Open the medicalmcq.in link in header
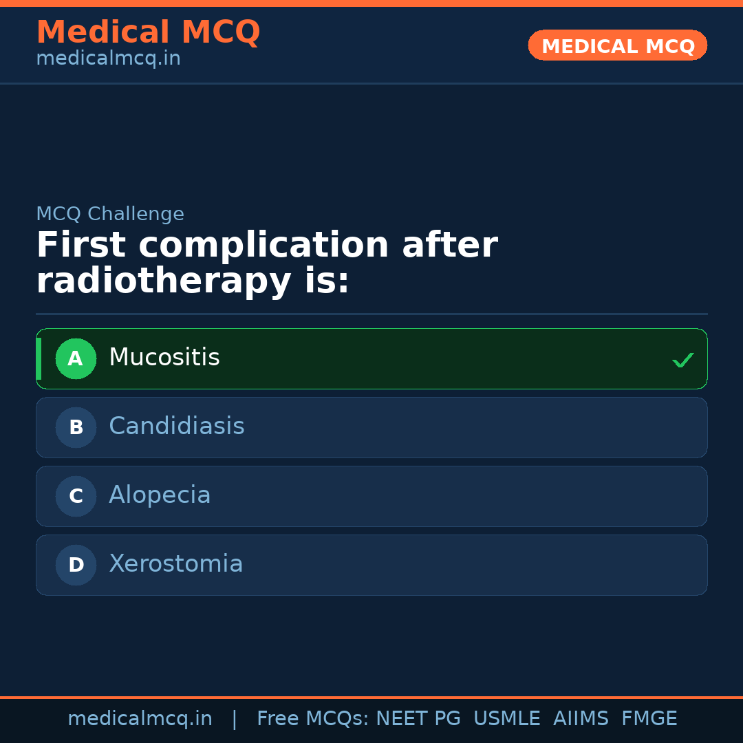The image size is (743, 743). [107, 58]
